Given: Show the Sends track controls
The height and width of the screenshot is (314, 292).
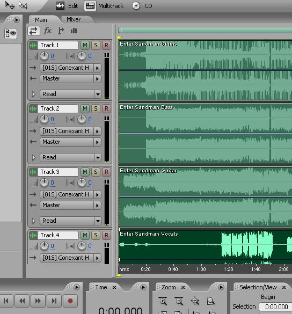Looking at the screenshot, I should pos(61,31).
